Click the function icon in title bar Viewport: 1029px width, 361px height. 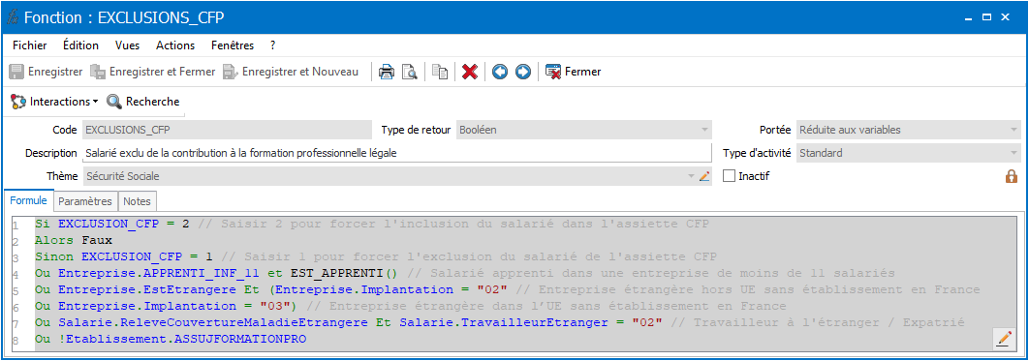click(x=13, y=17)
